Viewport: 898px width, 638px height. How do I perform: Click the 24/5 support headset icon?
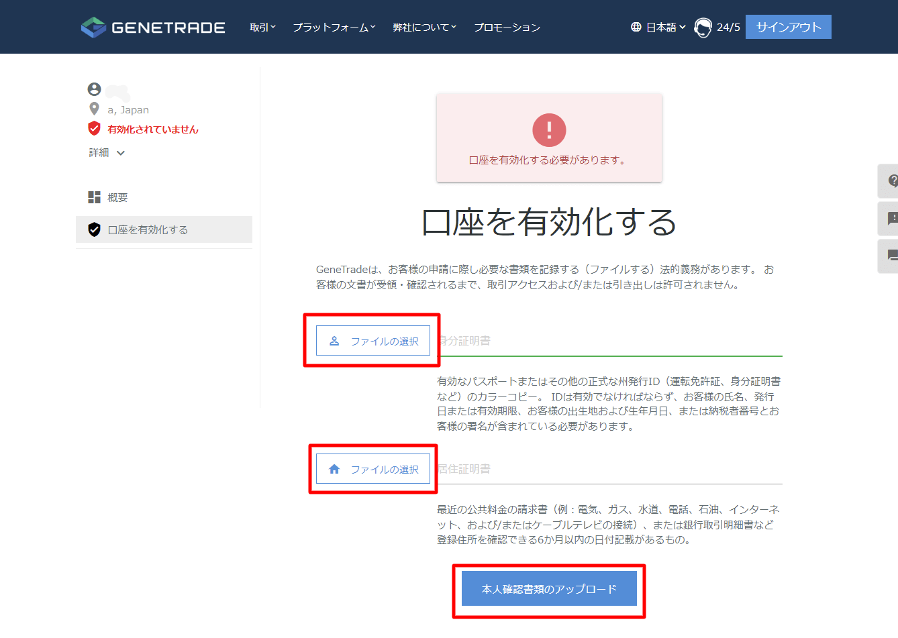pyautogui.click(x=703, y=28)
